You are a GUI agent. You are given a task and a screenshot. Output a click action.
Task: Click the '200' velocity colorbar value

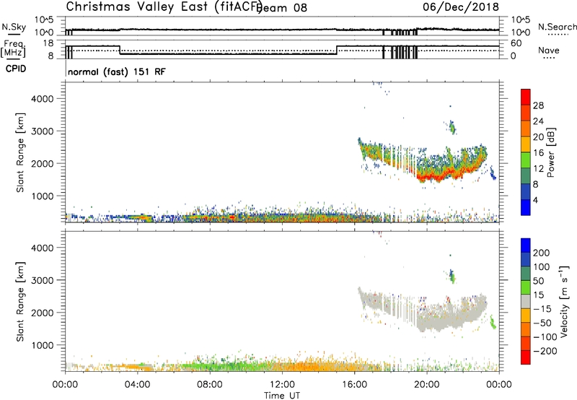coord(542,253)
